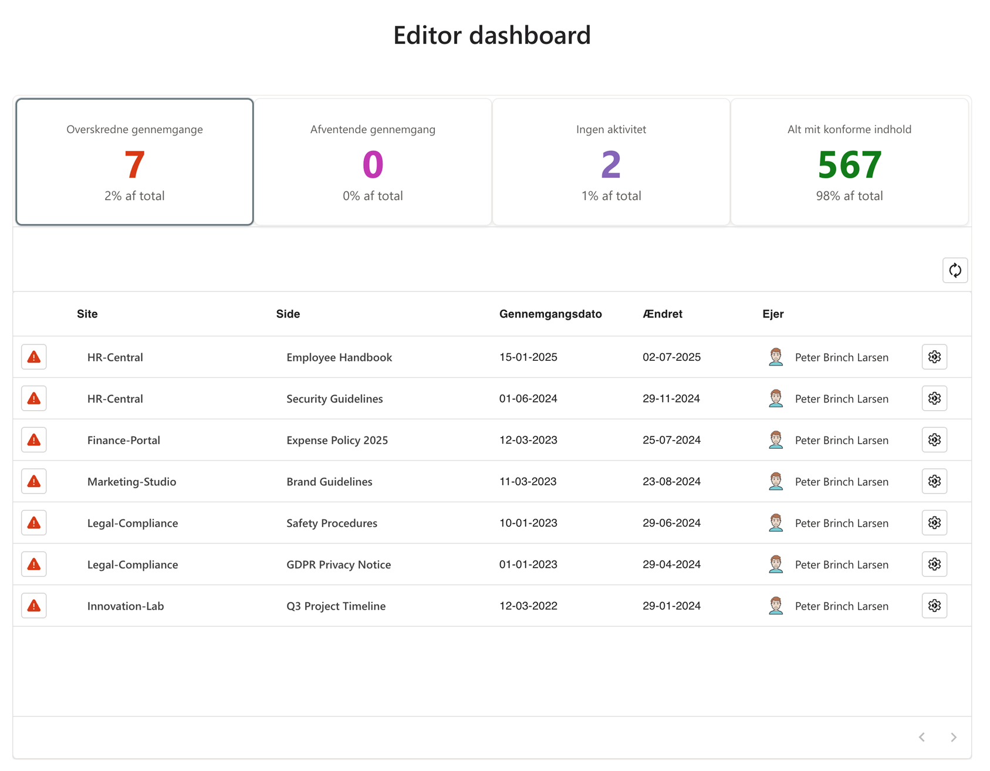Image resolution: width=990 pixels, height=771 pixels.
Task: View the Alt mit konforme indhold card
Action: pos(850,161)
